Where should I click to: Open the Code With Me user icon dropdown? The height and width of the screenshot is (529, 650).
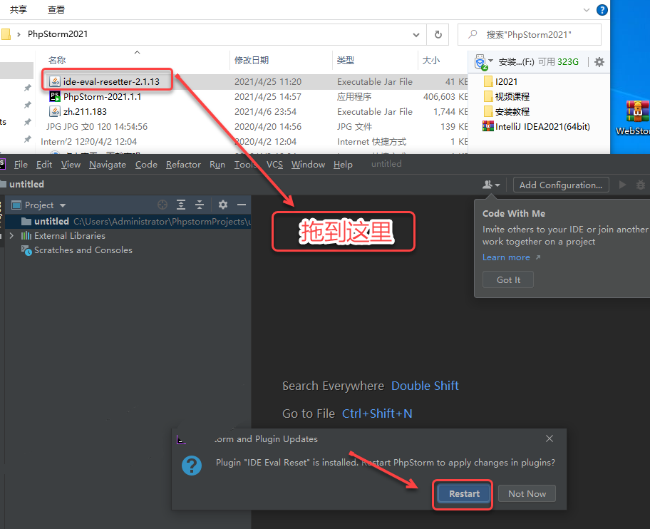[491, 185]
